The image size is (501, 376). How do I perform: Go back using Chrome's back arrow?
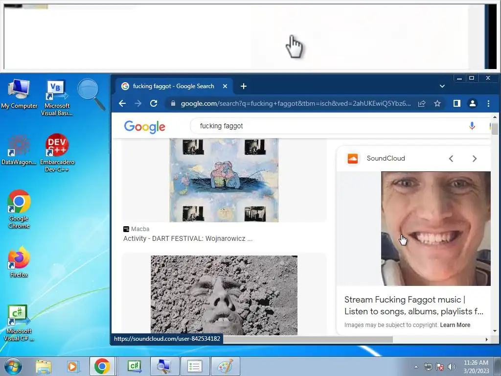click(122, 103)
